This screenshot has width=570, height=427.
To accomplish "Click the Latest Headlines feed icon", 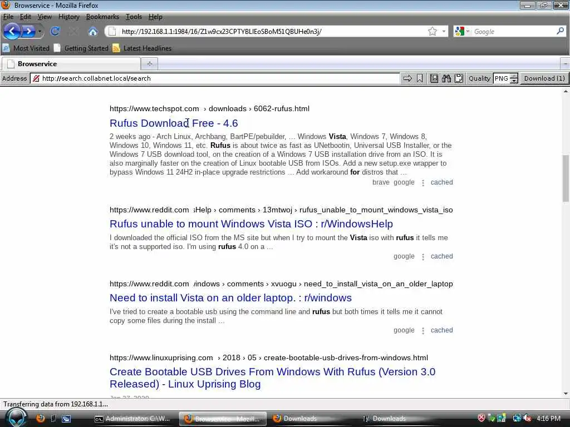I will click(116, 48).
